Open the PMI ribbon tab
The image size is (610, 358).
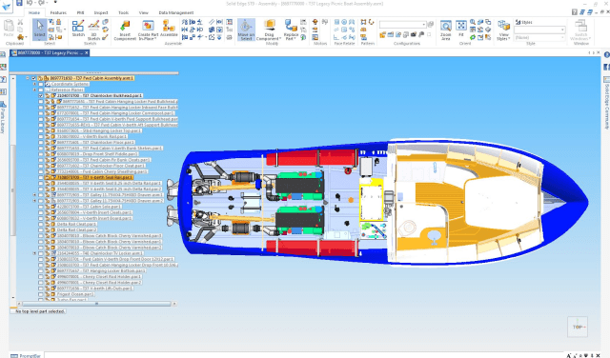[x=80, y=12]
